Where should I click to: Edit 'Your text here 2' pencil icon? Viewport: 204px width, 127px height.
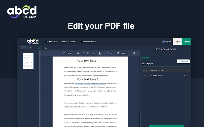[x=184, y=70]
